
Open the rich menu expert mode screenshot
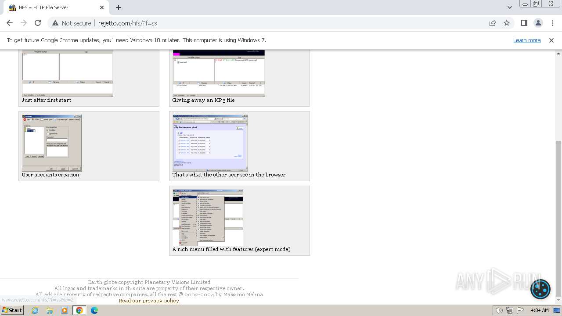point(208,218)
